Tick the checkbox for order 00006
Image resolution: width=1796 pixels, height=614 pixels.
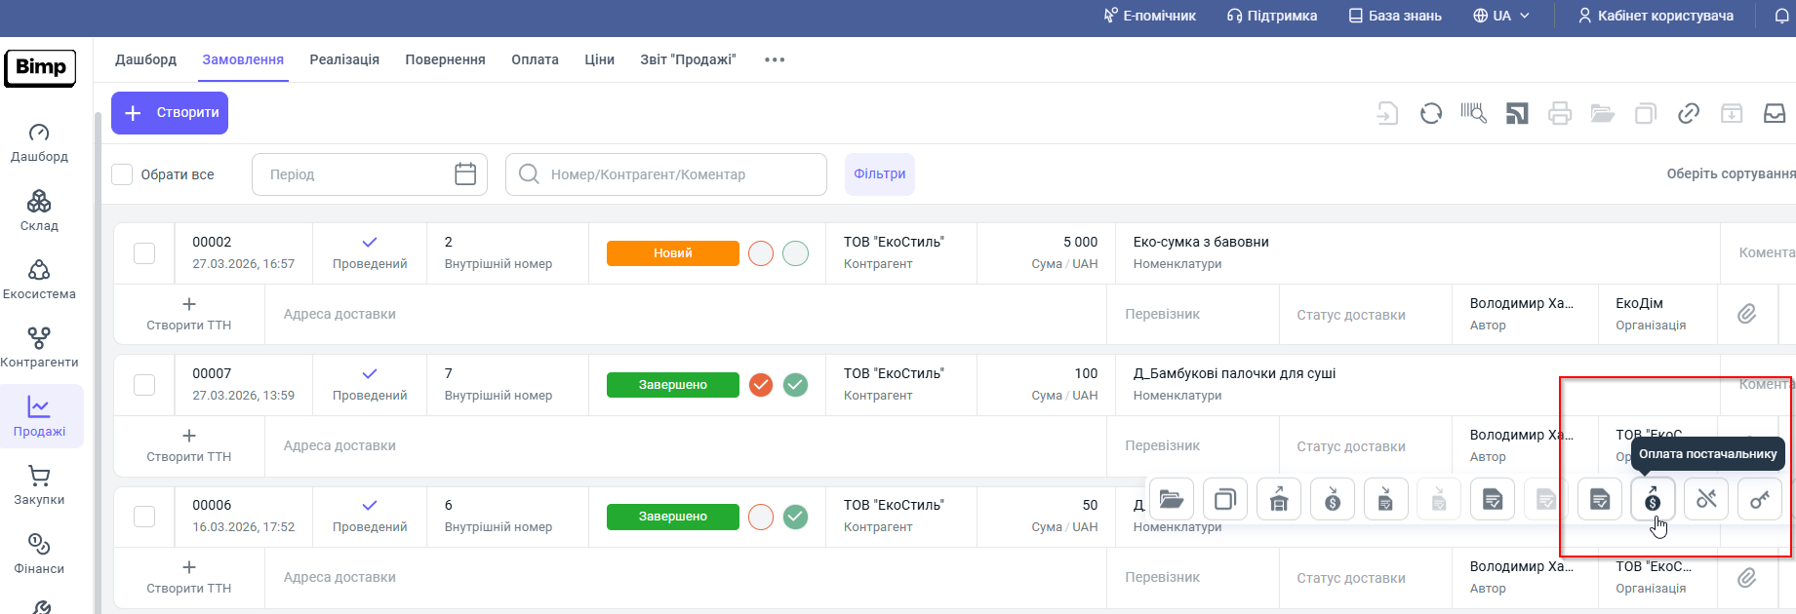tap(144, 517)
